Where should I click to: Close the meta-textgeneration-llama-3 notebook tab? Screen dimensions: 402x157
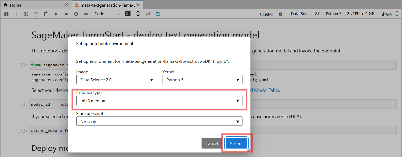[138, 5]
